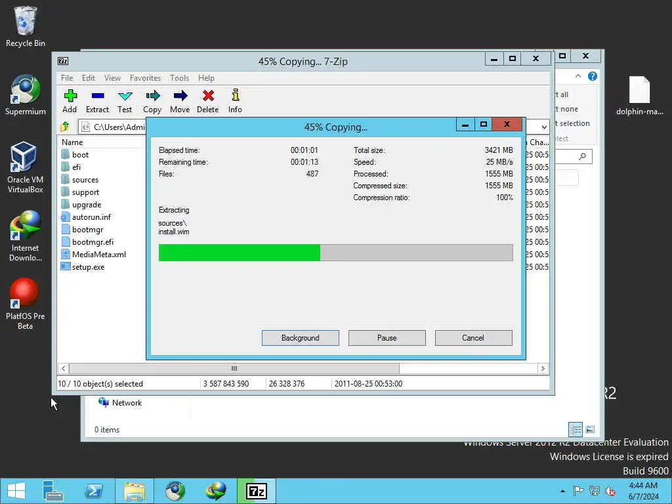Switch Explorer to details view icon
The image size is (672, 504).
pyautogui.click(x=576, y=429)
